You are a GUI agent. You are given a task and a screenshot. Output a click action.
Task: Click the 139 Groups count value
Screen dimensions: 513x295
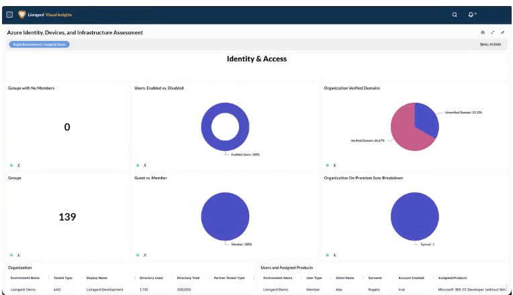click(x=67, y=217)
